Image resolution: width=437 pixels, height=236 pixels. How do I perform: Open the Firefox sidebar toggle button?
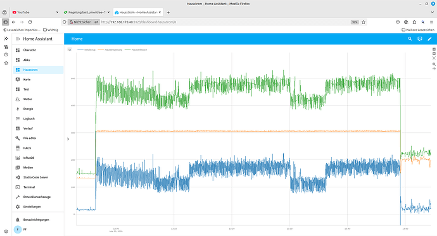click(5, 22)
